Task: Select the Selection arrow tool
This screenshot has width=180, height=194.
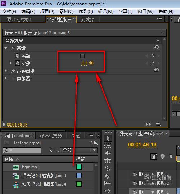Action: [x=108, y=138]
